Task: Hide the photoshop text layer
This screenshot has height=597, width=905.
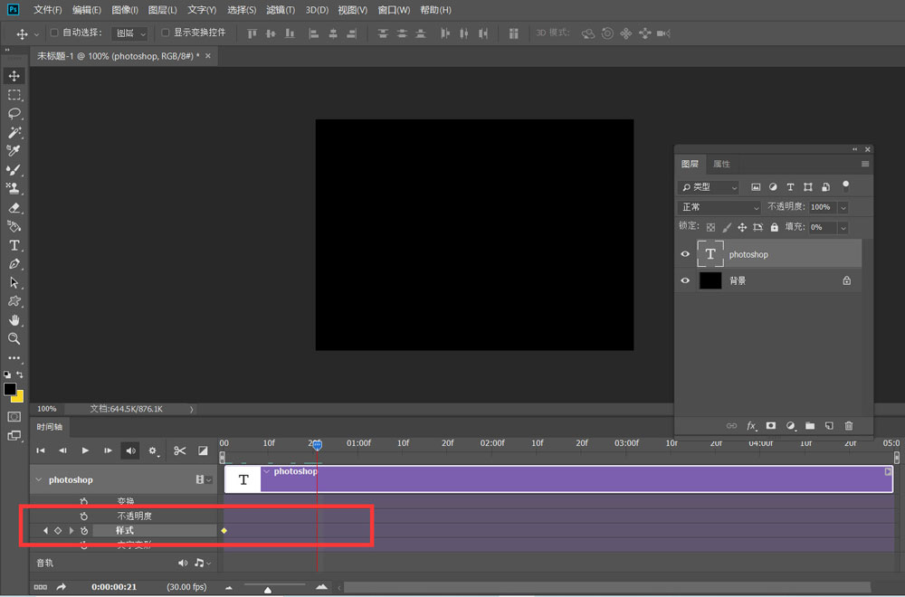Action: tap(685, 254)
